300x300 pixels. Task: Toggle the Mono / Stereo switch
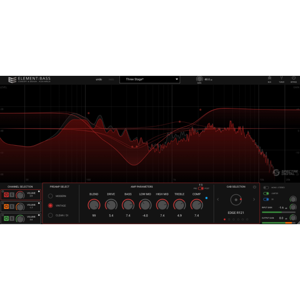click(x=266, y=188)
